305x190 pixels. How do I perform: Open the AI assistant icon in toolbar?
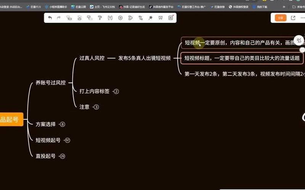point(171,18)
